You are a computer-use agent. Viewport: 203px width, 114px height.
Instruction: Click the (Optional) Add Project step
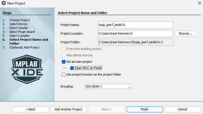coord(24,47)
